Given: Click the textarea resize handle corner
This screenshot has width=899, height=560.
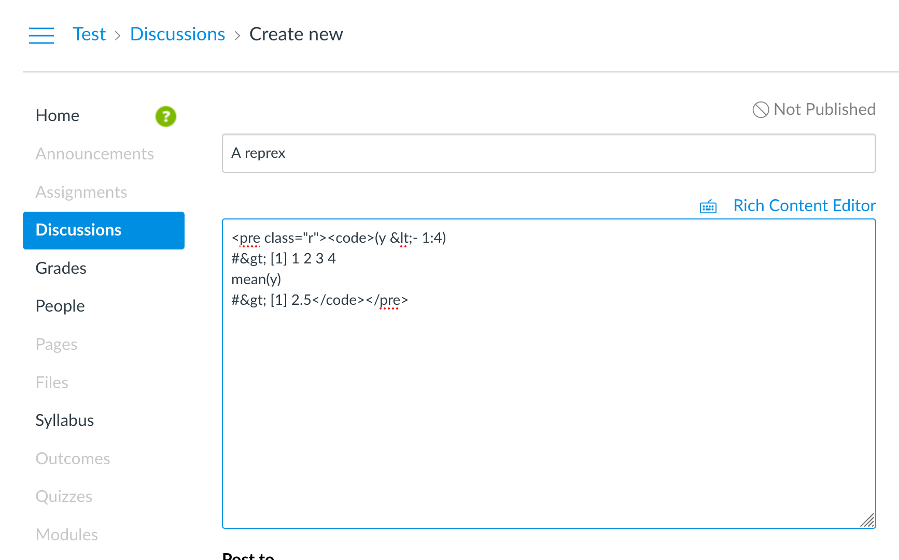Looking at the screenshot, I should (867, 520).
